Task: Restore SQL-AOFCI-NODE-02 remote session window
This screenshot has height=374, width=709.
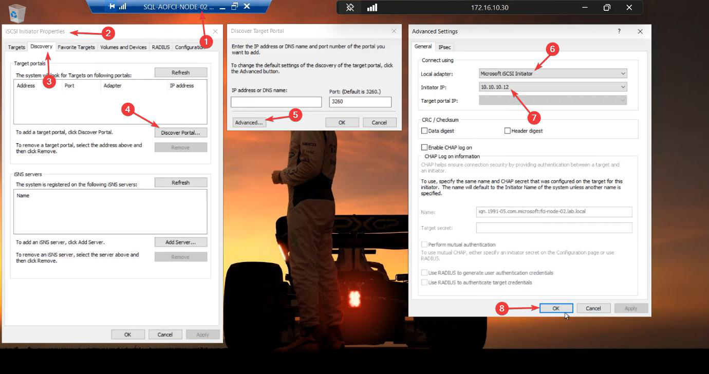Action: pyautogui.click(x=235, y=7)
